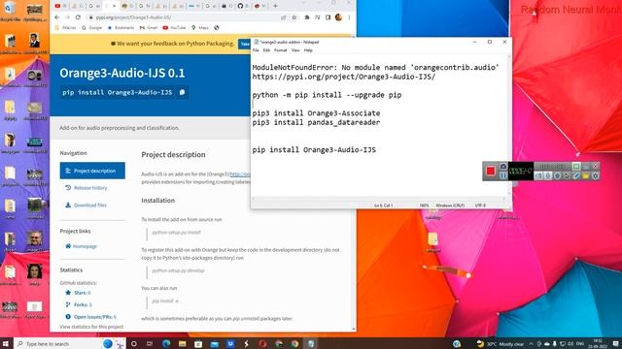This screenshot has width=622, height=349.
Task: Open the Open issues/PRs link
Action: 90,317
